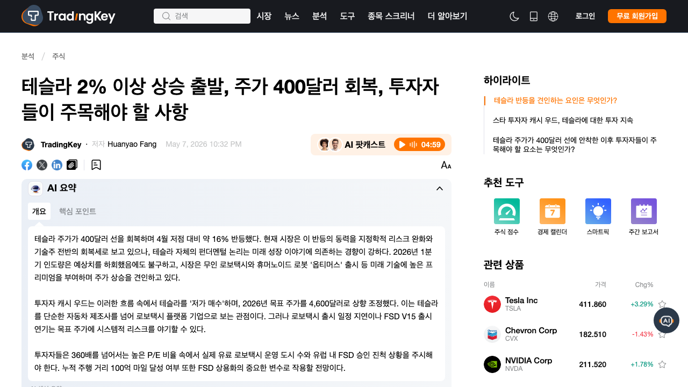Image resolution: width=688 pixels, height=387 pixels.
Task: Click the TradingKey logo in header
Action: click(x=68, y=16)
